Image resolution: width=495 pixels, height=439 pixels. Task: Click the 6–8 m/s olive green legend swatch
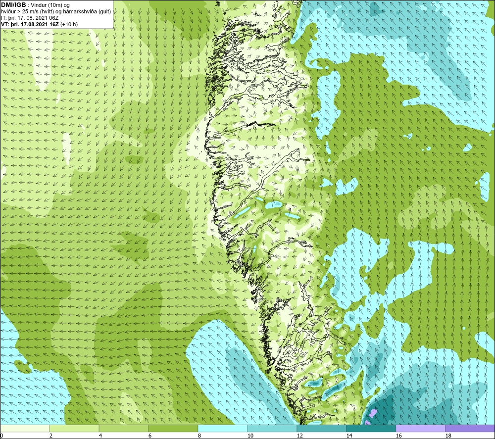[173, 428]
